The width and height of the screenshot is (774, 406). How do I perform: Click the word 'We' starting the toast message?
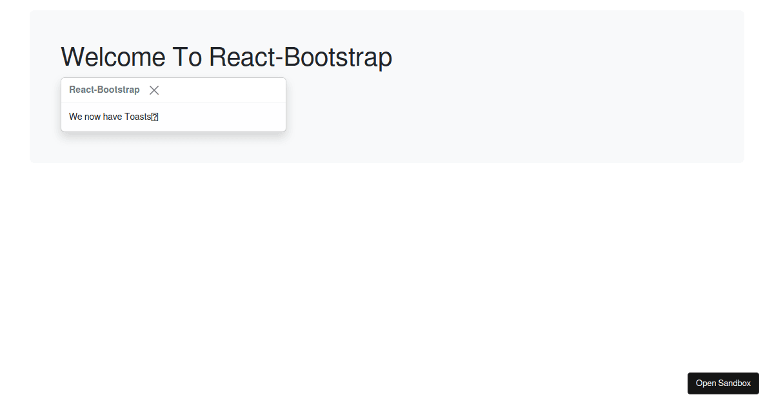coord(75,117)
